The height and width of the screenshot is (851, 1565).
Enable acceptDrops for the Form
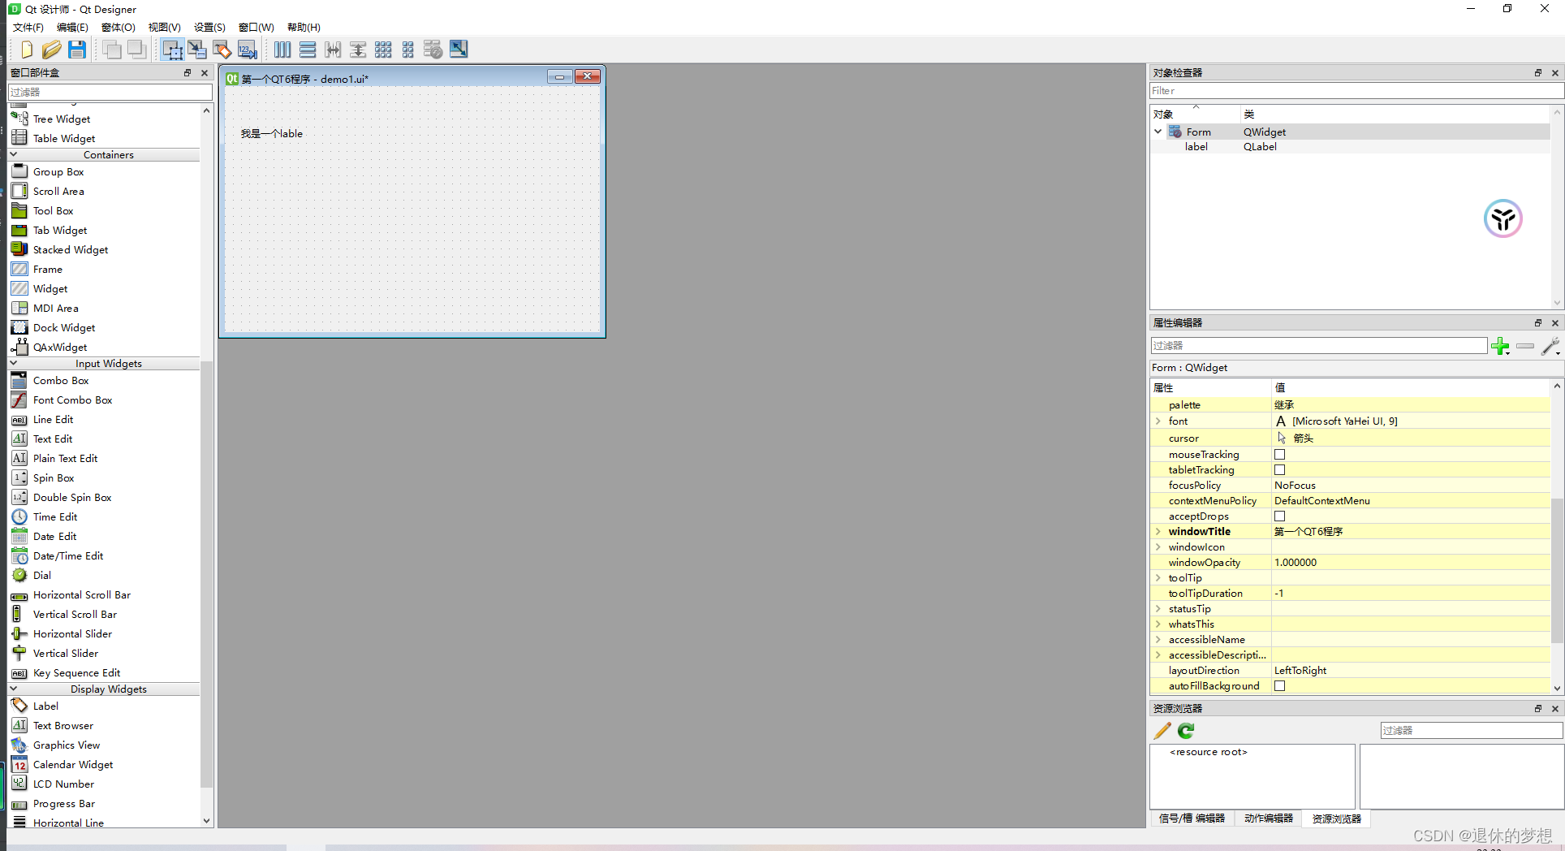[x=1280, y=516]
